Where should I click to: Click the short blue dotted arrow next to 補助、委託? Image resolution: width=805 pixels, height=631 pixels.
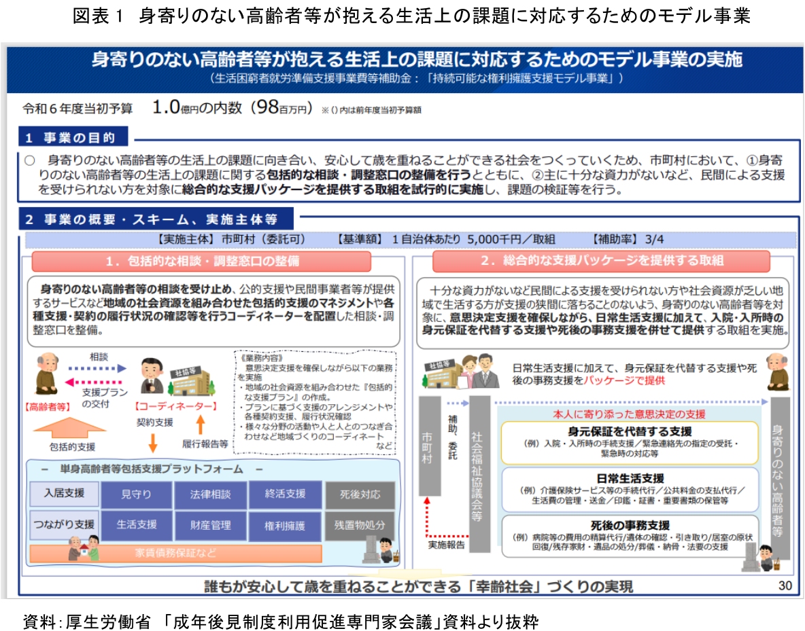(458, 403)
